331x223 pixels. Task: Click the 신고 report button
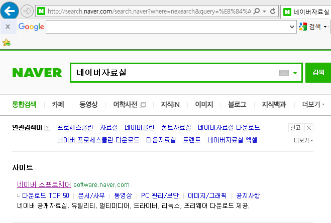coord(295,128)
